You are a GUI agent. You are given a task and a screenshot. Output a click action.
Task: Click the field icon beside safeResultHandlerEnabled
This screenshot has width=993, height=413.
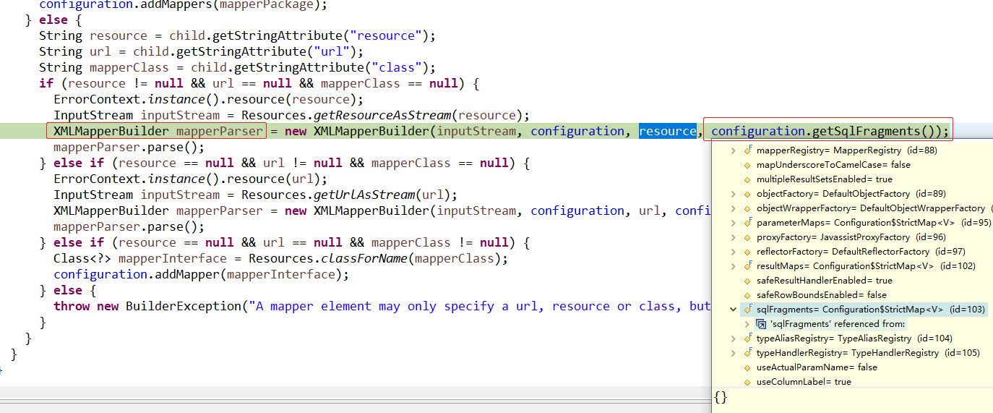749,281
